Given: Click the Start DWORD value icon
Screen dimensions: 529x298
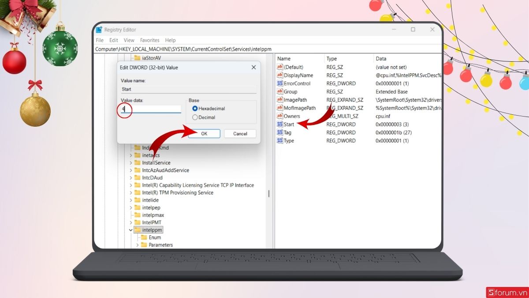Looking at the screenshot, I should 280,124.
